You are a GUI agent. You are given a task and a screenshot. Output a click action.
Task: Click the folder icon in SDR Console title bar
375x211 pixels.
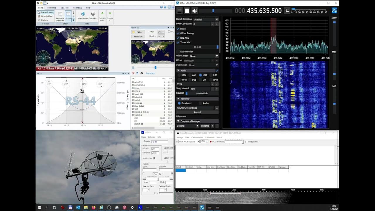point(41,3)
